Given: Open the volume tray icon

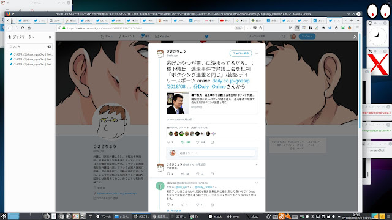Looking at the screenshot, I should (333, 216).
